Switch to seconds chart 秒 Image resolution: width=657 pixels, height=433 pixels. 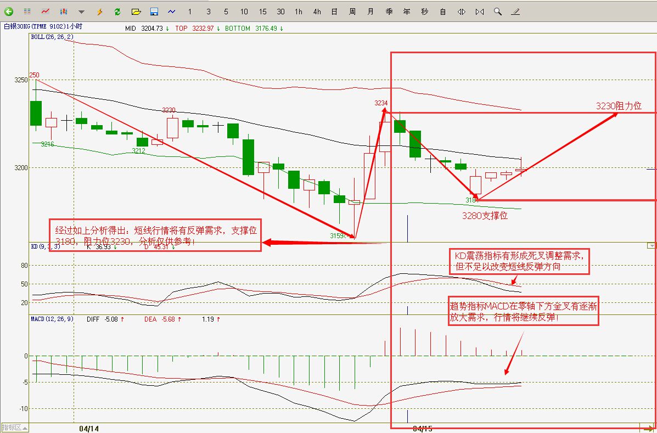(425, 12)
